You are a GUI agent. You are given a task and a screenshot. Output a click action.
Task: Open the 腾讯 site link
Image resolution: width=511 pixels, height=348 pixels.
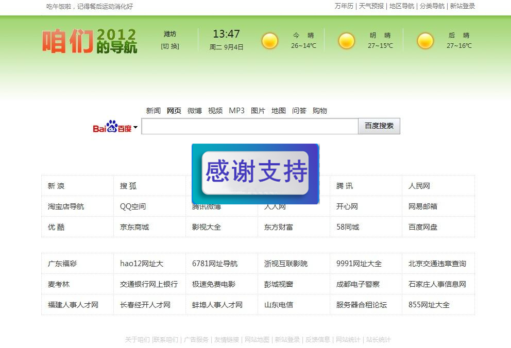coord(345,186)
